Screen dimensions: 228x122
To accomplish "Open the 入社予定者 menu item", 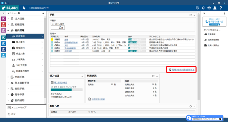I will (25, 65).
